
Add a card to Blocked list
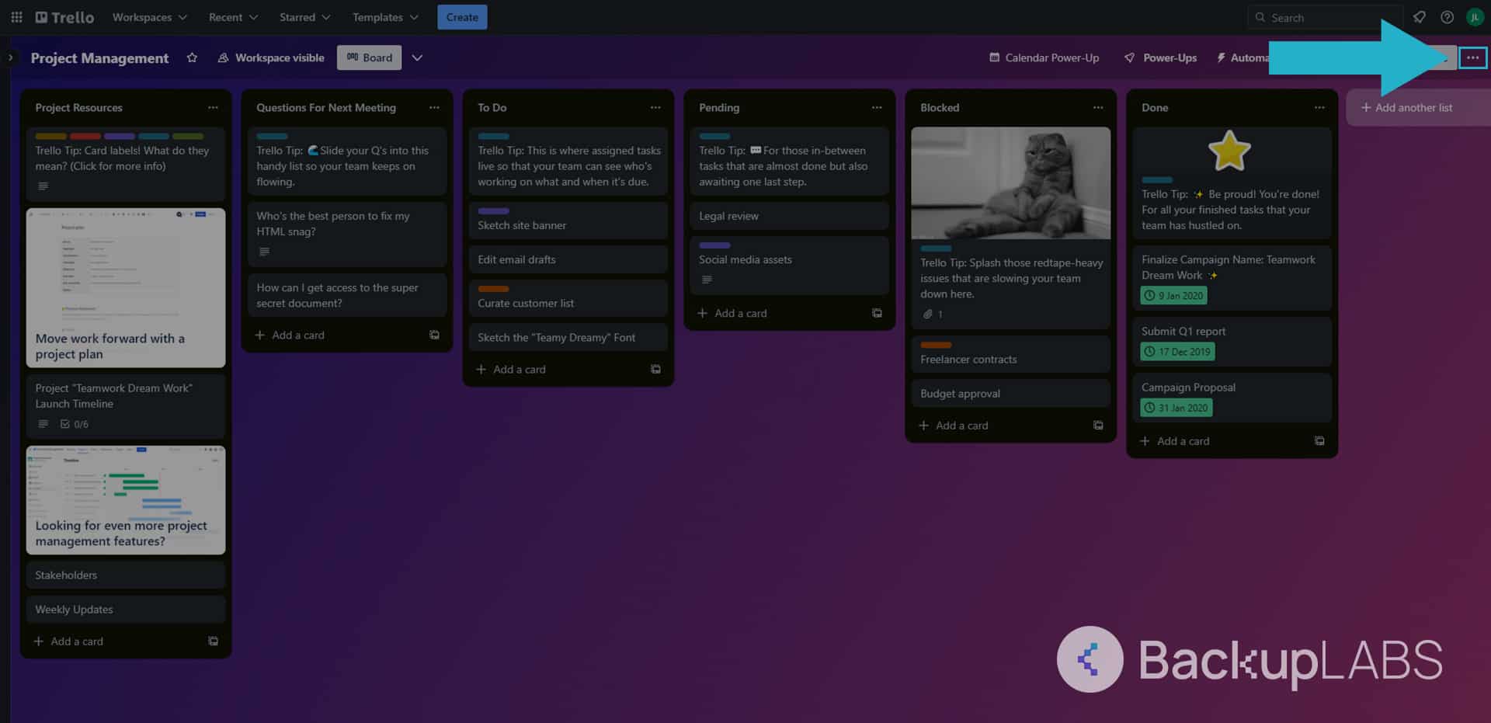coord(954,426)
